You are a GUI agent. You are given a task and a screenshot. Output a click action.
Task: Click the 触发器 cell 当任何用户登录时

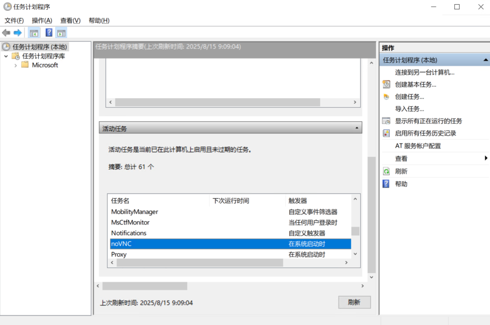[313, 223]
